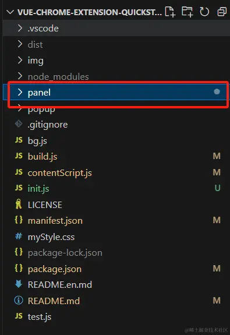This screenshot has height=335, width=230.
Task: Open contentScript.js file
Action: (x=60, y=172)
